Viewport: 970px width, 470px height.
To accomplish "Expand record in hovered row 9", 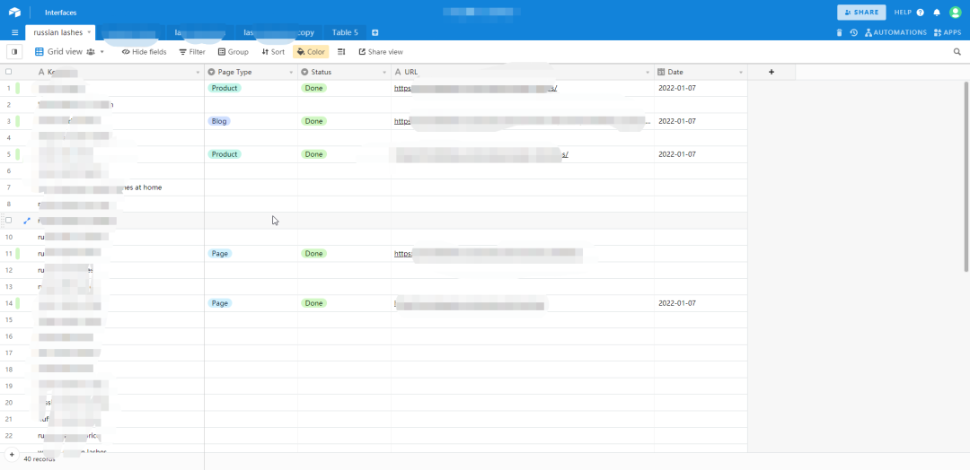I will pyautogui.click(x=27, y=221).
